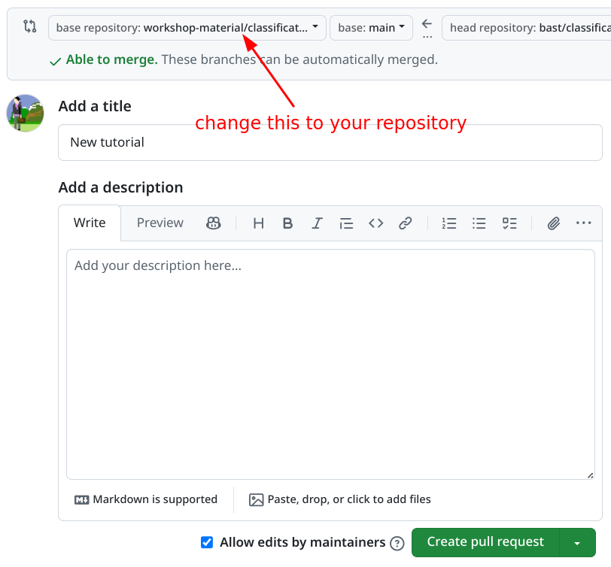Insert a numbered list
The image size is (611, 567).
449,223
